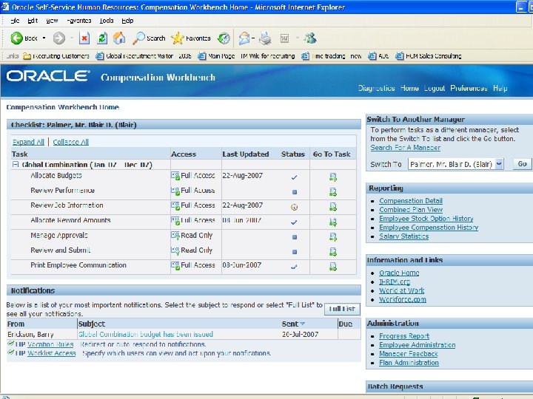Open the Manager Feedback link
The image size is (533, 399).
tap(408, 353)
